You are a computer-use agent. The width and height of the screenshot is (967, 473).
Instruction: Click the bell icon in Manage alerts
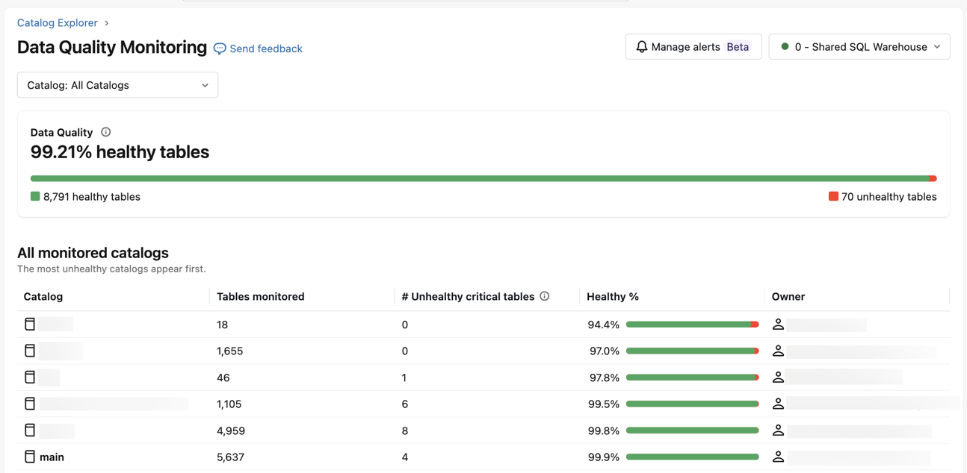[x=641, y=46]
